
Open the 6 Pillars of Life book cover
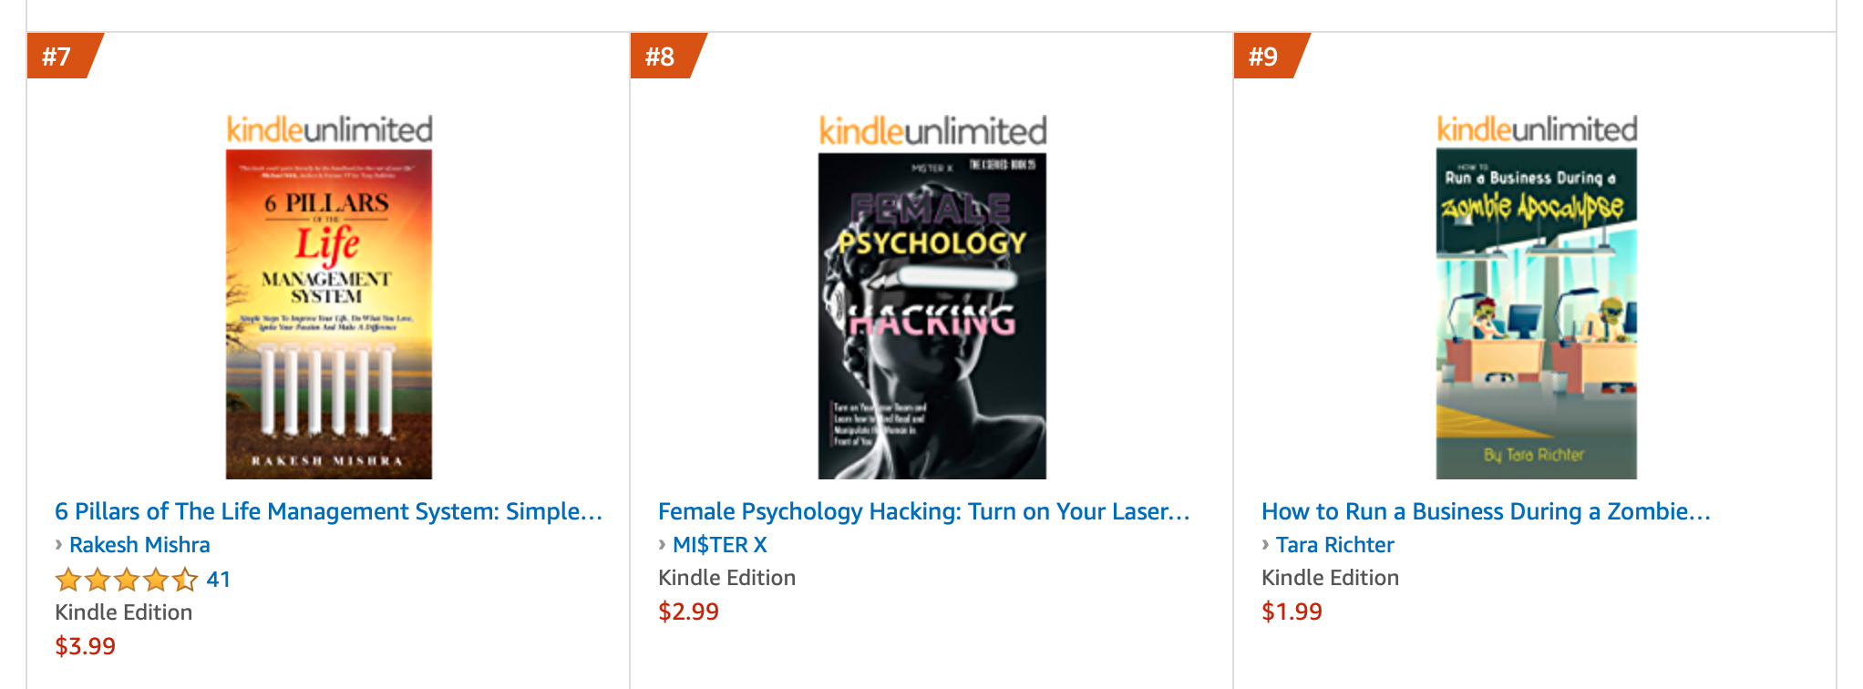(x=329, y=314)
